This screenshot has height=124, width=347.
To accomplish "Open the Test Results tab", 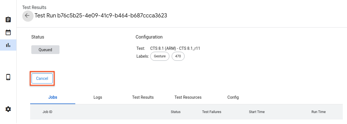I will pyautogui.click(x=143, y=97).
